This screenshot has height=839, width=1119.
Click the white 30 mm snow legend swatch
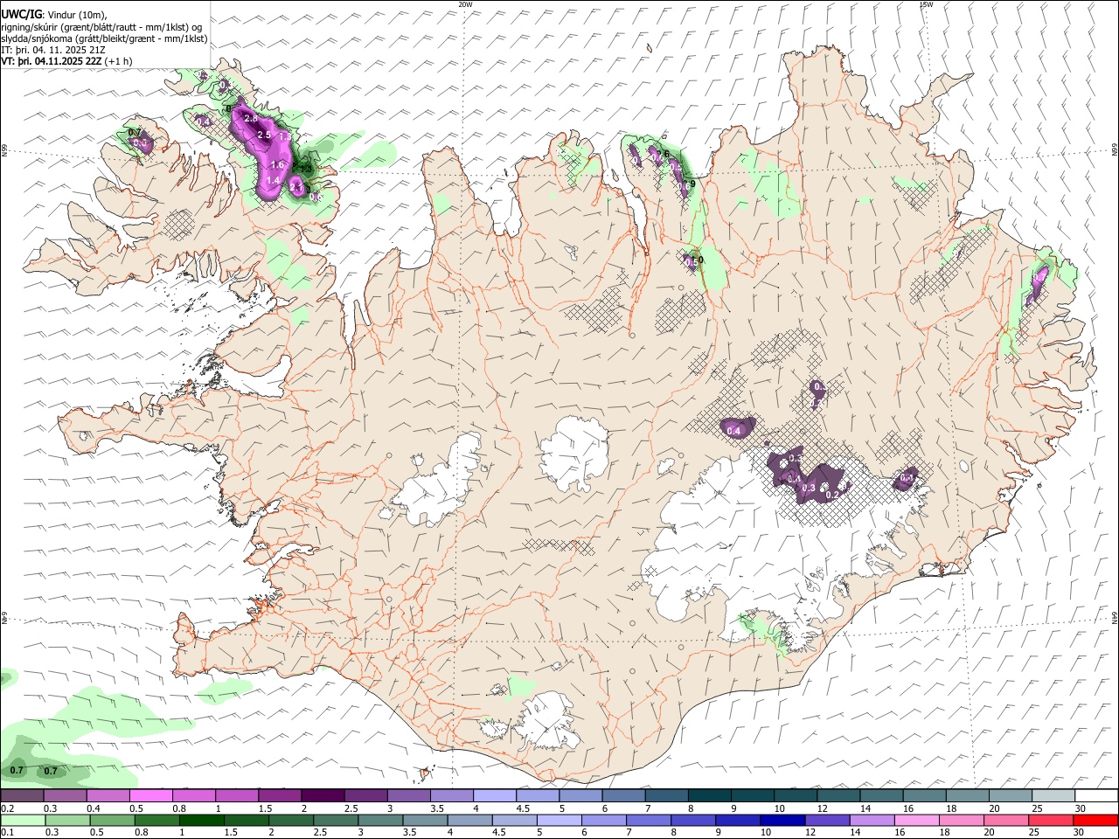coord(1096,796)
